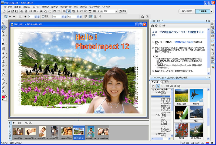Open the 明度とコントラスト link

click(184, 42)
